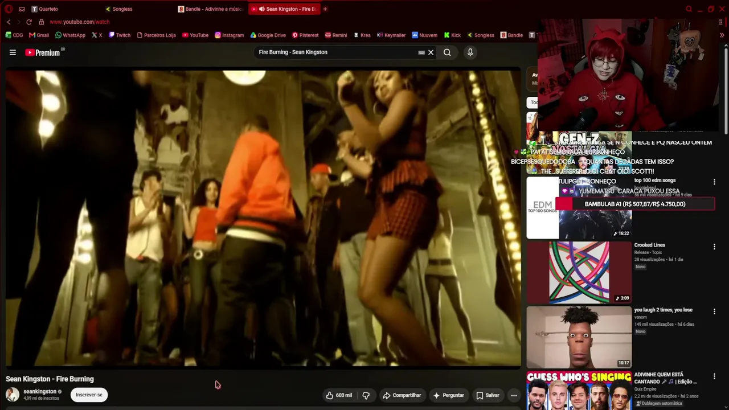Dislike the video with thumbs-down button
The image size is (729, 410).
(366, 395)
